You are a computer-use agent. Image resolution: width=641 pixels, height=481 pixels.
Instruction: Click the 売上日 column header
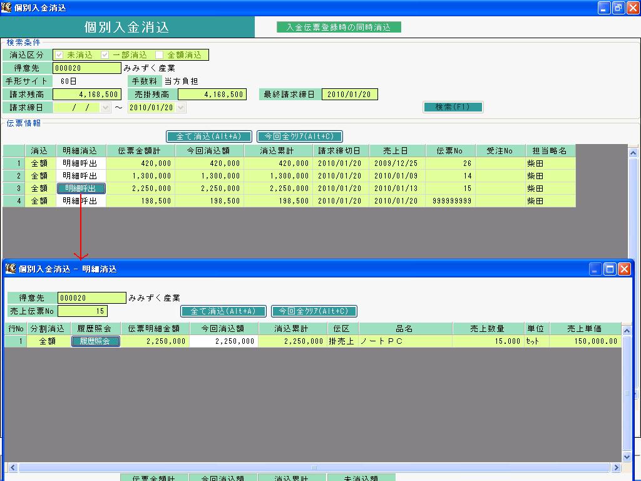point(397,151)
